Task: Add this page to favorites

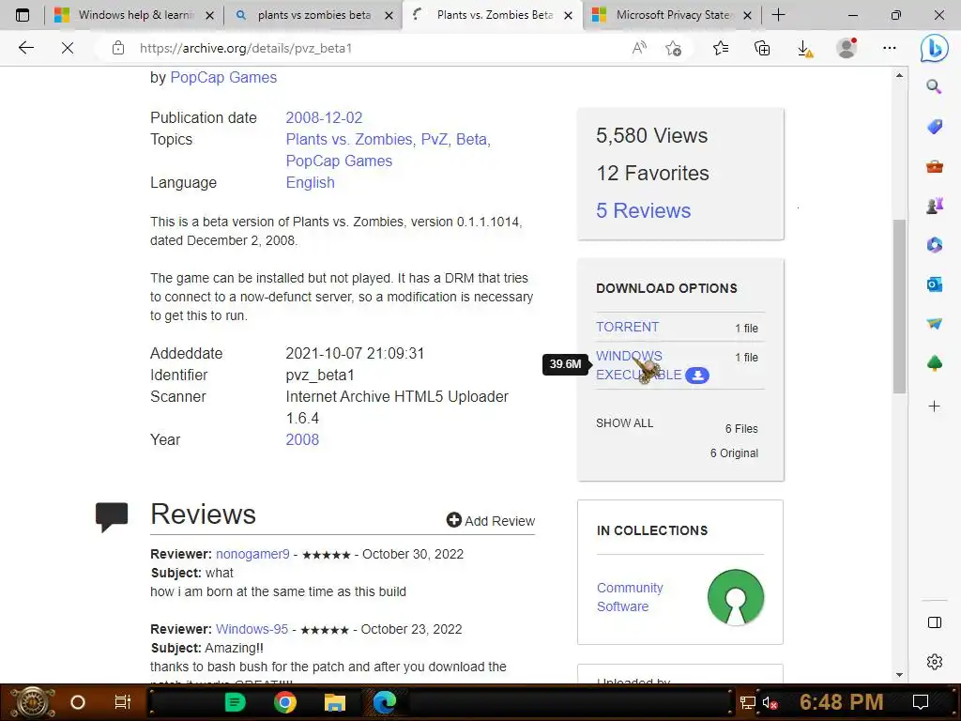Action: coord(674,48)
